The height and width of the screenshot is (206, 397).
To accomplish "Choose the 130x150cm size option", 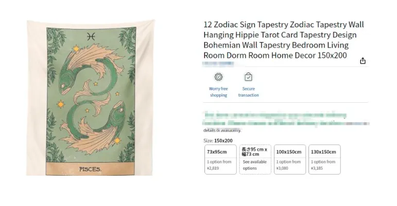I will click(324, 159).
